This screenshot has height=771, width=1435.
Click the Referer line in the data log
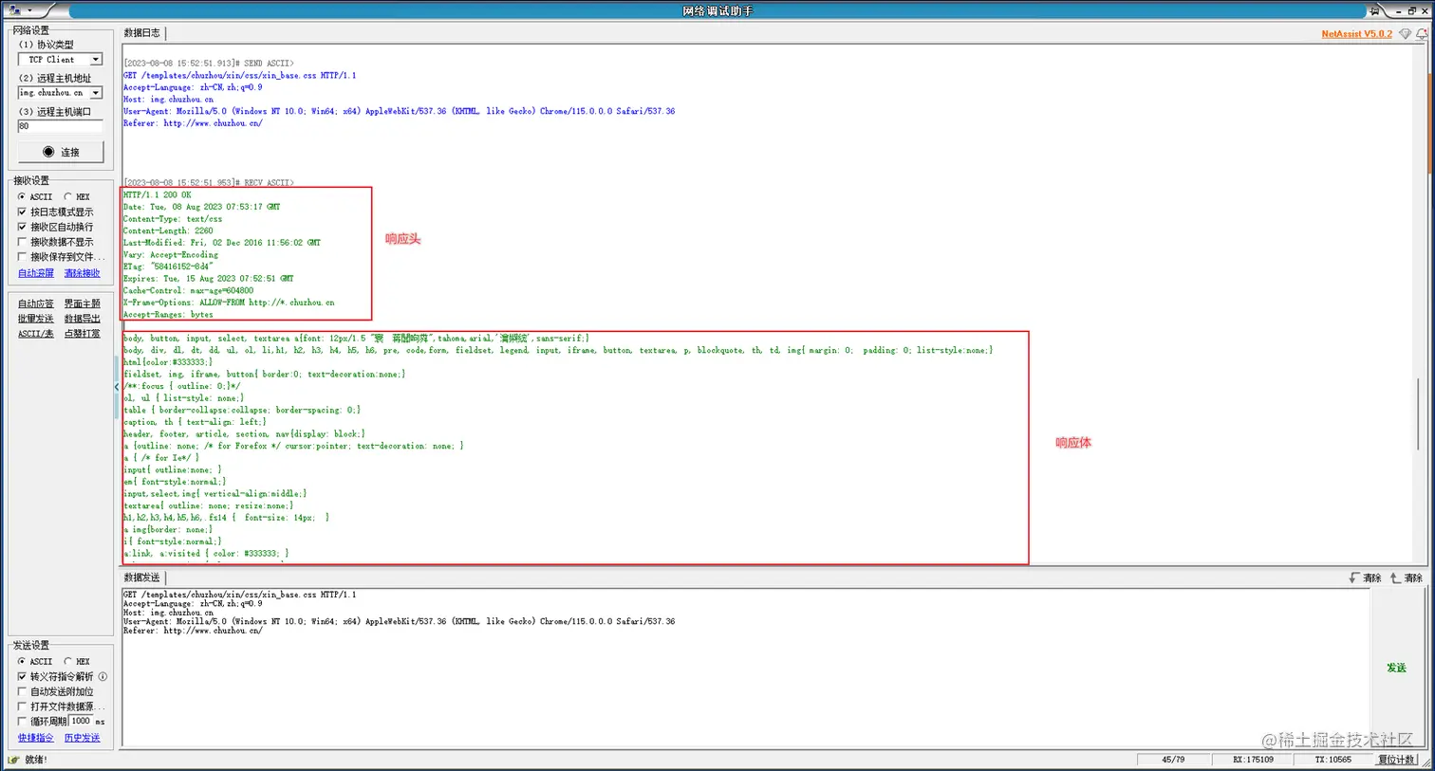coord(193,123)
